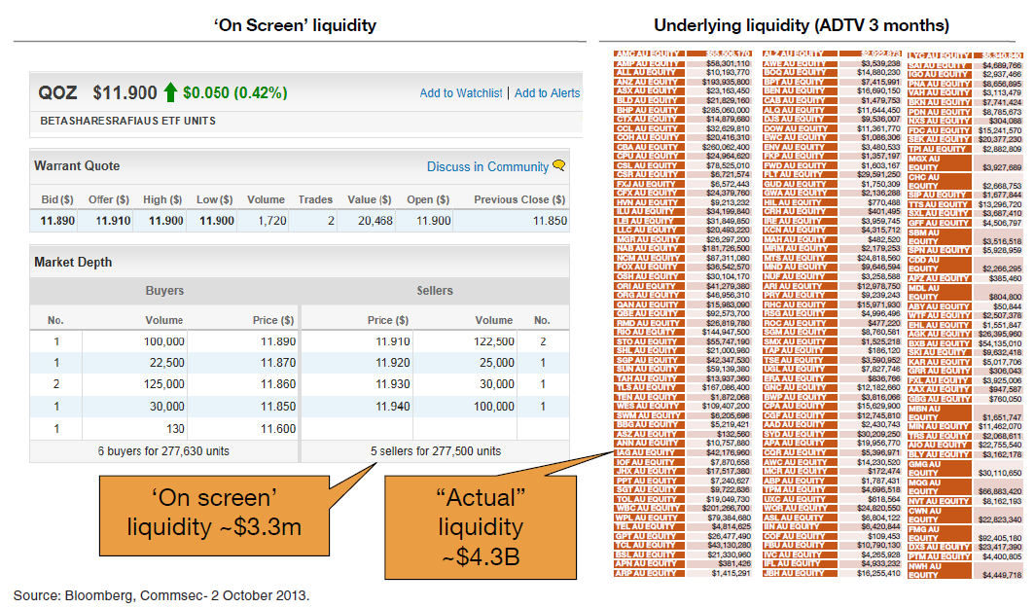
Task: Open the Add to Watchlist link
Action: click(x=461, y=93)
